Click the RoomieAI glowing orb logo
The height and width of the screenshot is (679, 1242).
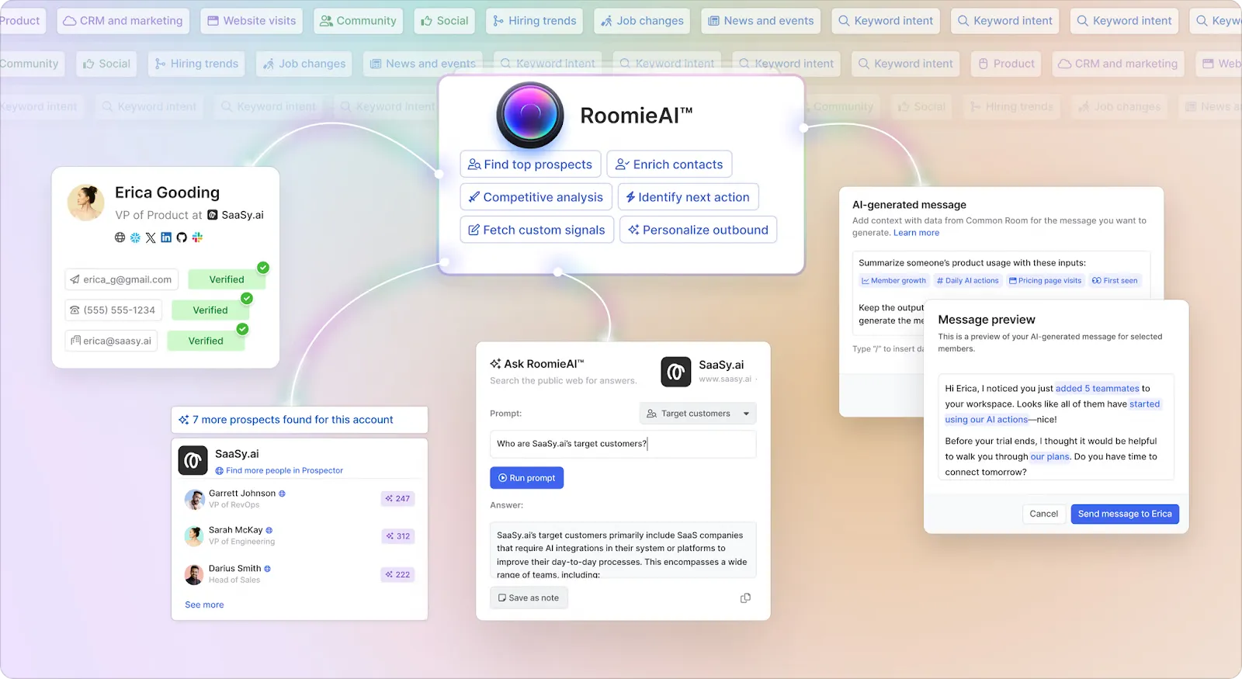point(530,115)
